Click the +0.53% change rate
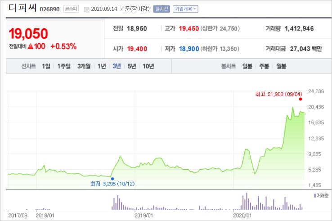Image resolution: width=332 pixels, height=221 pixels. point(63,46)
